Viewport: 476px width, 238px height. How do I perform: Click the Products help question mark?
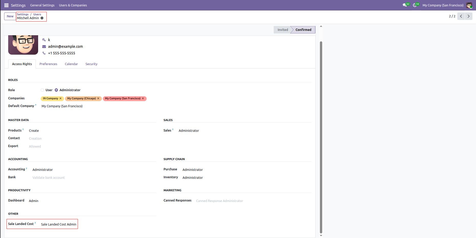pos(23,129)
